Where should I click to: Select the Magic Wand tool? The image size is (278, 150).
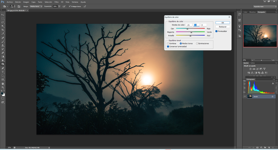[3, 26]
